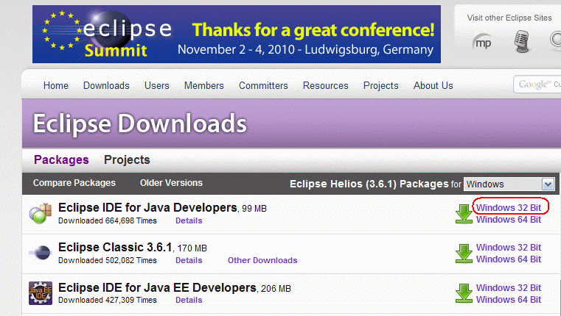
Task: Click the Eclipse Classic package icon
Action: [x=40, y=253]
